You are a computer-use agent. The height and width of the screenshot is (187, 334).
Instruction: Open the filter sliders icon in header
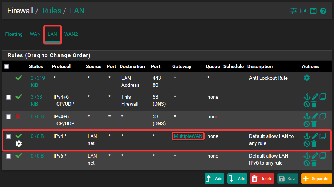click(294, 11)
